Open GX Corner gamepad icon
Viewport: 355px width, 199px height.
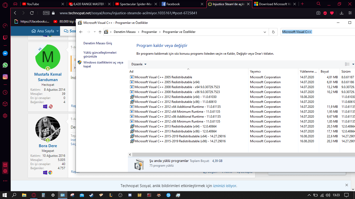pos(16,4)
